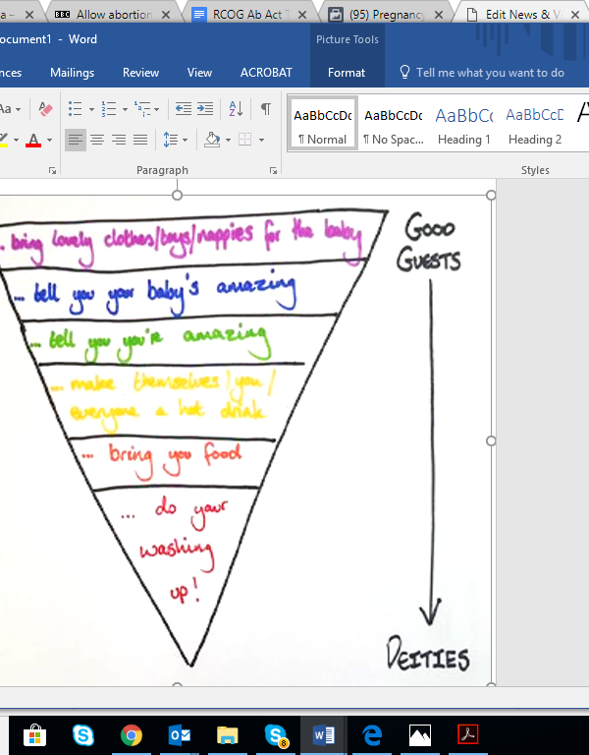Center align the text
The width and height of the screenshot is (589, 755).
(x=97, y=140)
